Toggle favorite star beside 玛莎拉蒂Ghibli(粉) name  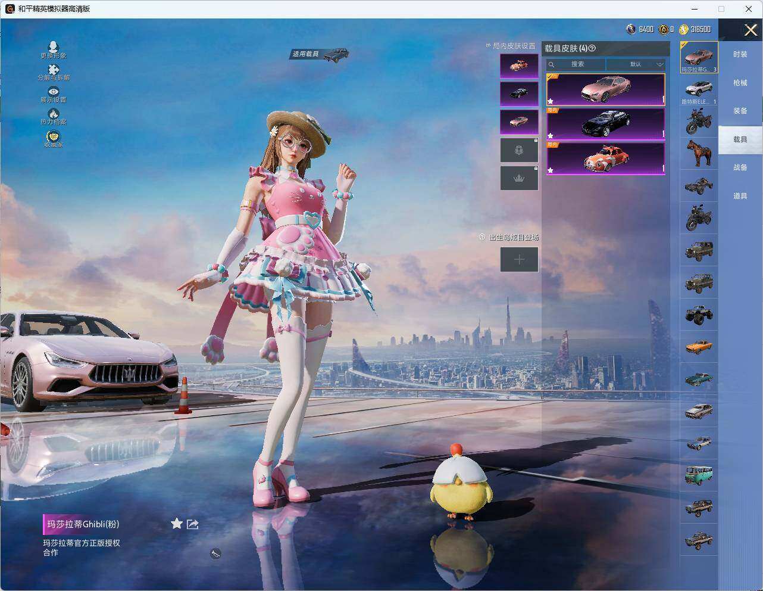[177, 524]
